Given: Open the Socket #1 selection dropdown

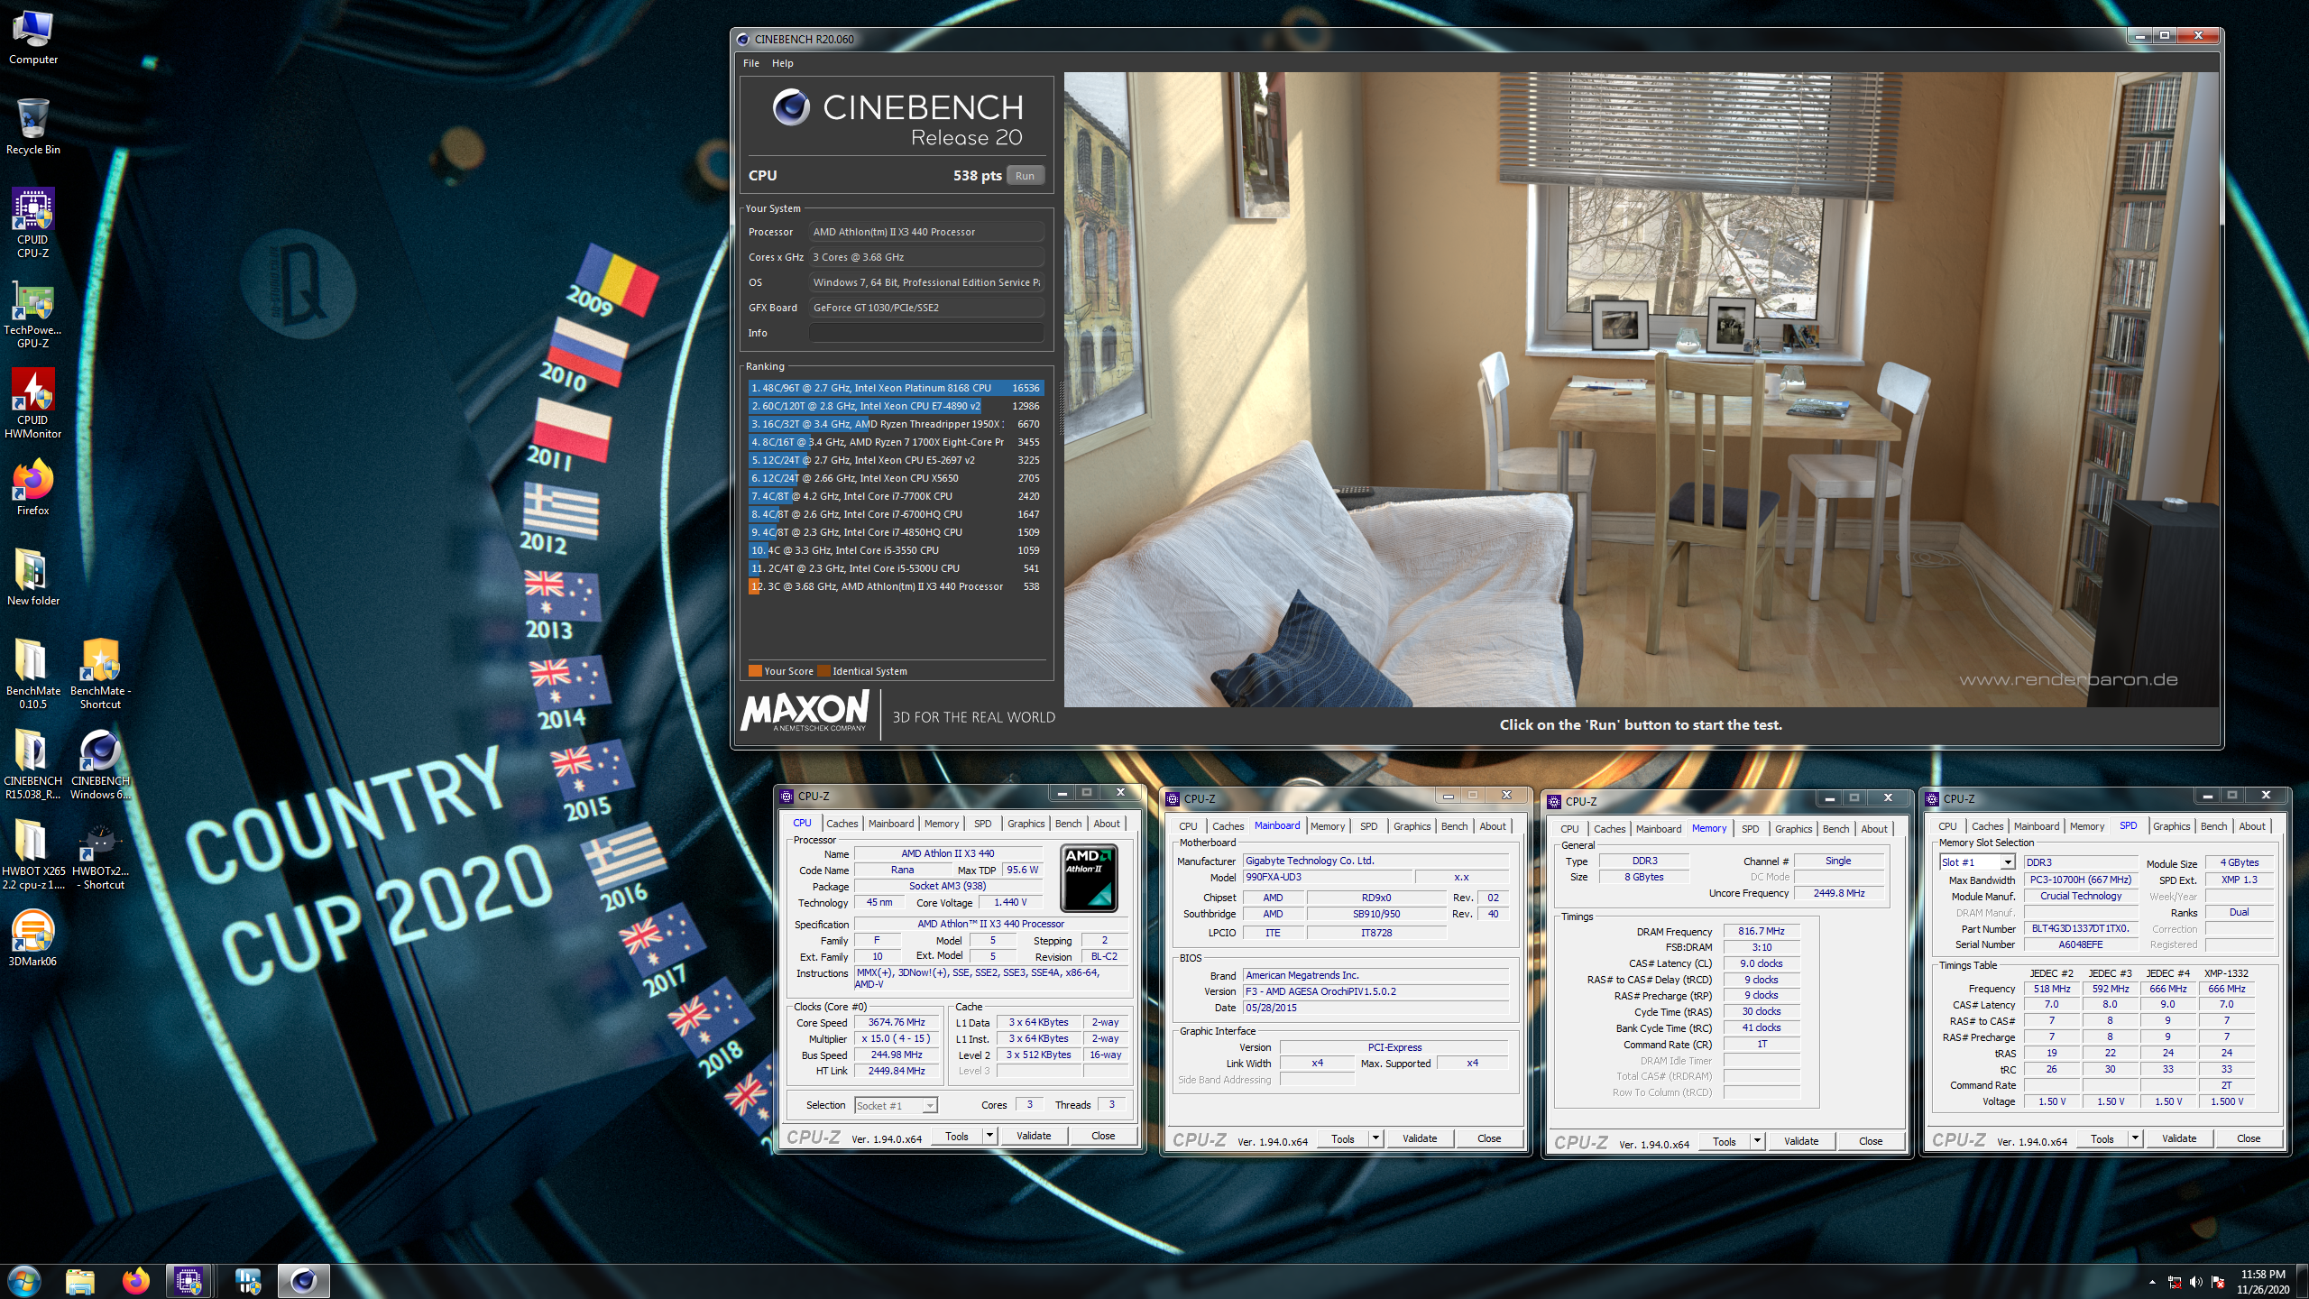Looking at the screenshot, I should [x=896, y=1105].
